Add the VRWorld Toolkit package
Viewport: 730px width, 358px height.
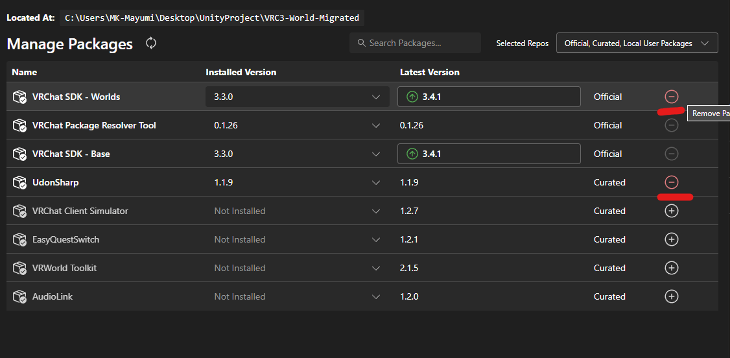(672, 268)
